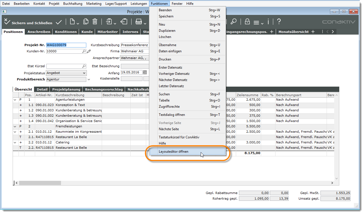Click the table's horizontal scrollbar thumb

tap(40, 183)
